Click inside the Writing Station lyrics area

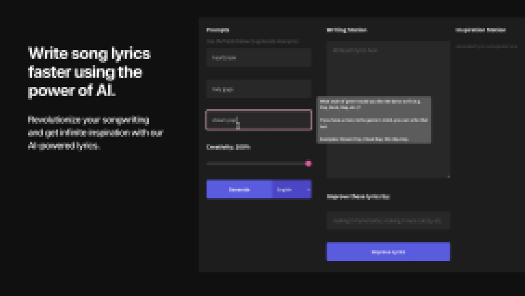point(388,69)
